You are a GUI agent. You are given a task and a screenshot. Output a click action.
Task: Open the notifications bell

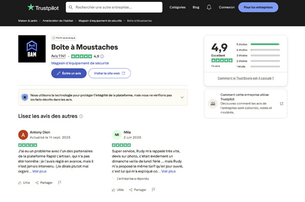pyautogui.click(x=209, y=7)
